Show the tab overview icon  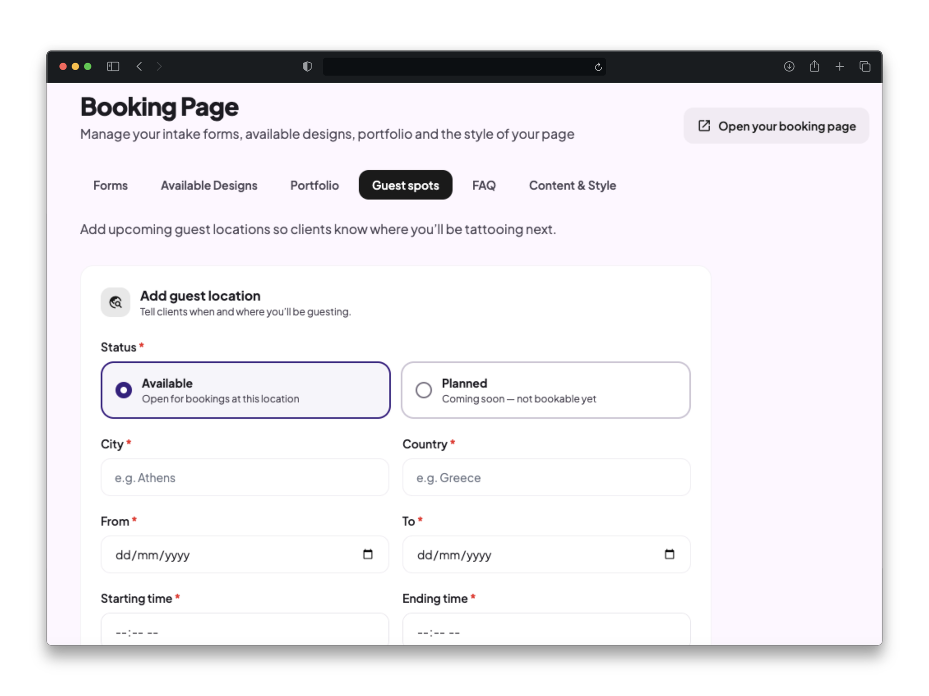(x=864, y=66)
